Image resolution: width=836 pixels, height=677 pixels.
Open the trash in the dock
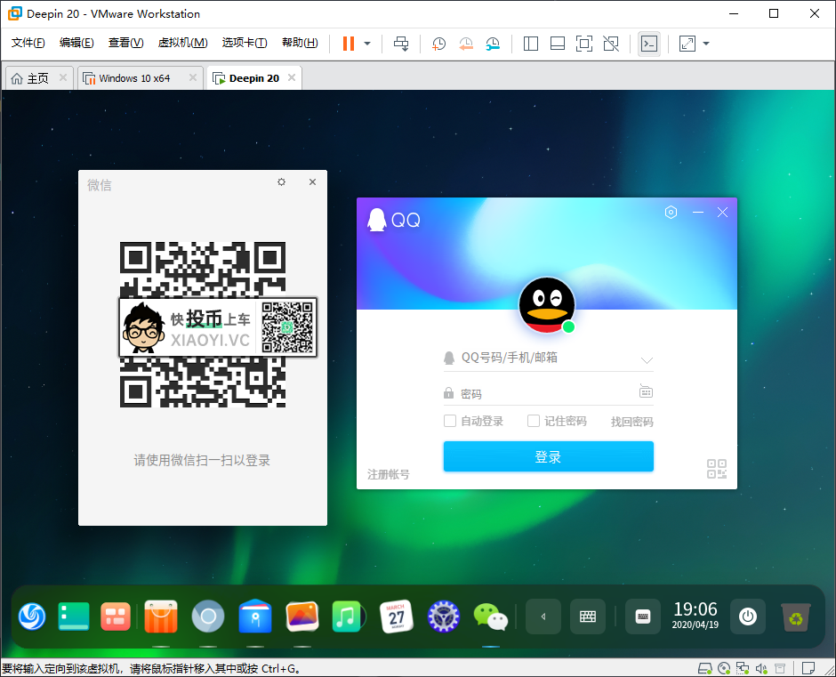point(795,617)
